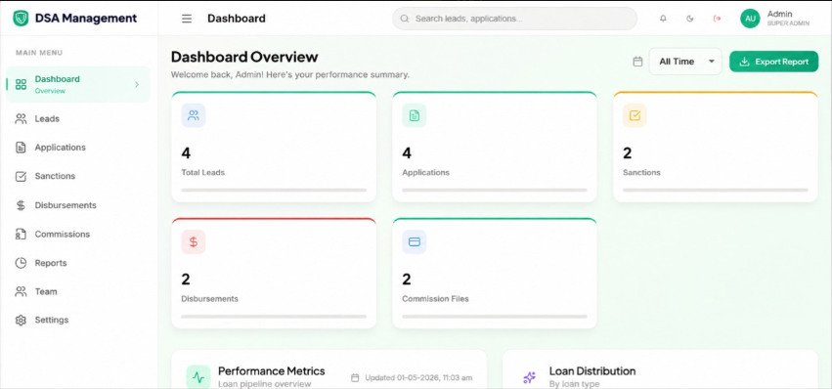Image resolution: width=832 pixels, height=389 pixels.
Task: Click the calendar icon beside All Time
Action: pyautogui.click(x=637, y=62)
